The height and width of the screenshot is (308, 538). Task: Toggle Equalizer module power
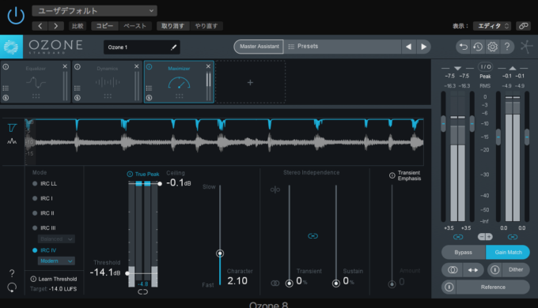[x=6, y=67]
